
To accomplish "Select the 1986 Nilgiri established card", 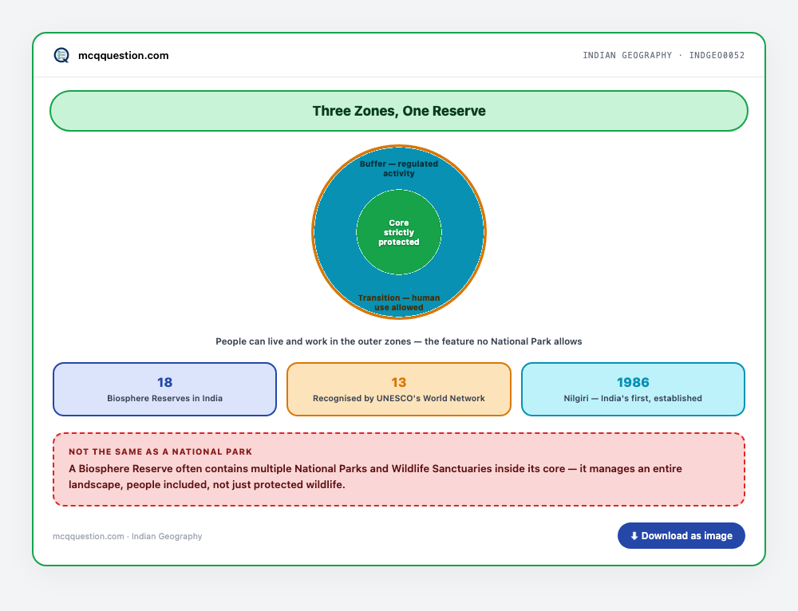I will point(633,389).
